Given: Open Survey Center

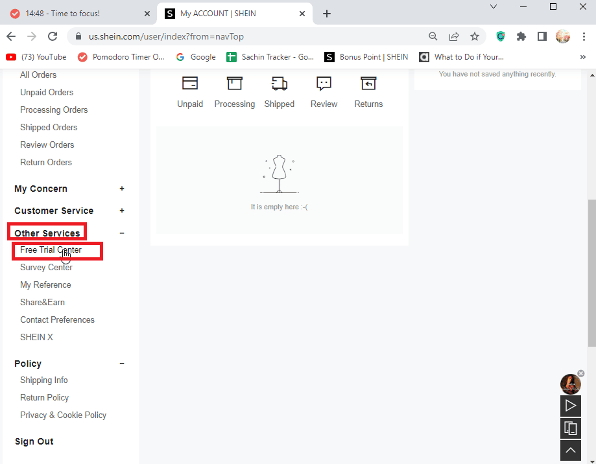Looking at the screenshot, I should (x=47, y=267).
